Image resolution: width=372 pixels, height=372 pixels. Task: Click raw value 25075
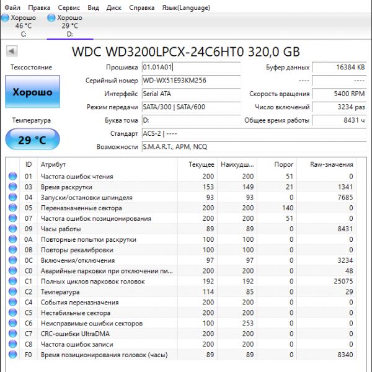343,281
